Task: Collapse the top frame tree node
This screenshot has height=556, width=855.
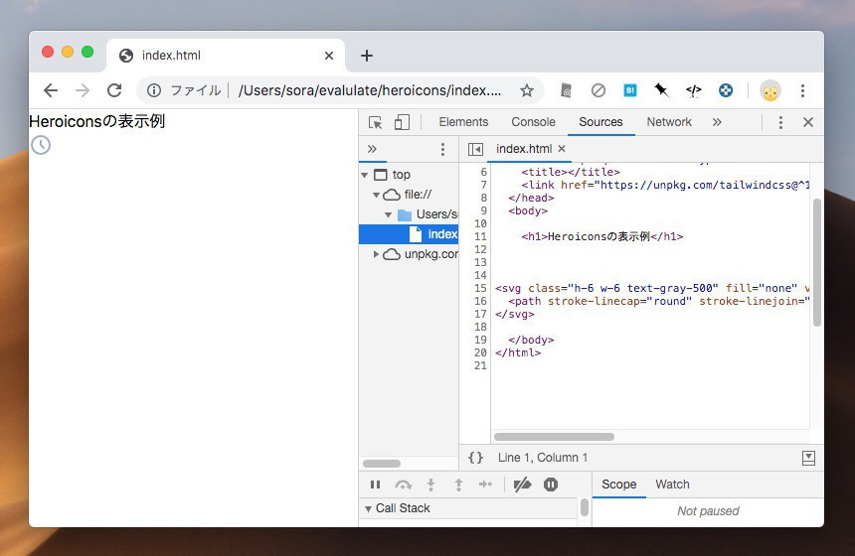Action: [x=365, y=175]
